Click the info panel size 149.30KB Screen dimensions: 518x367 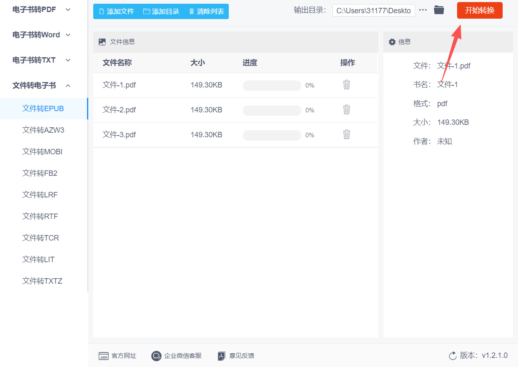[x=453, y=122]
